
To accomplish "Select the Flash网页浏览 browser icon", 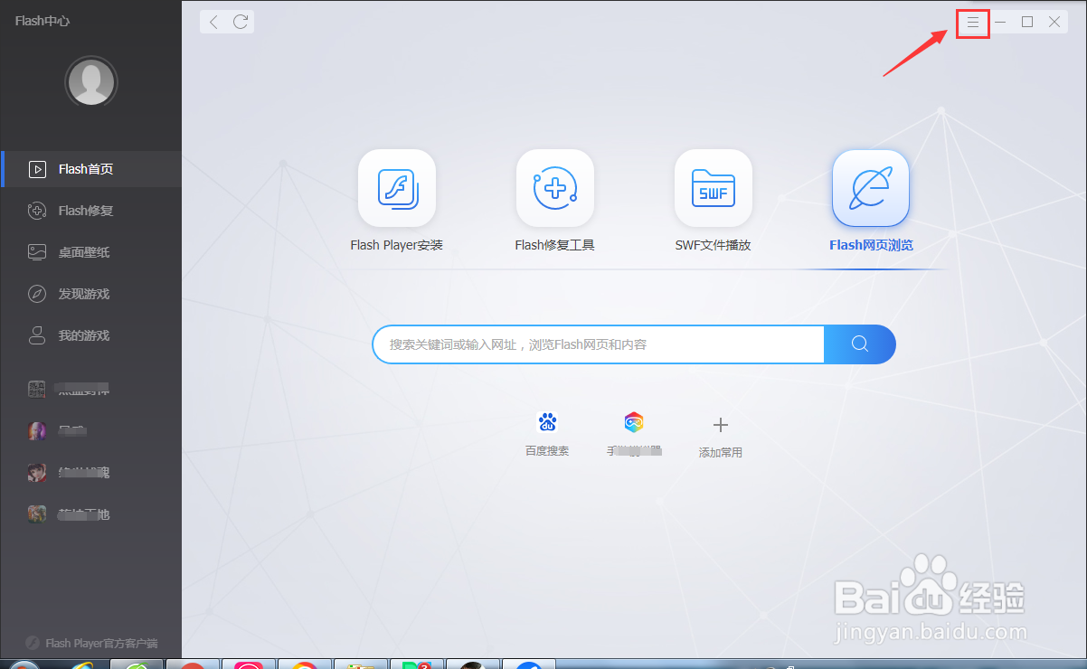I will point(871,188).
